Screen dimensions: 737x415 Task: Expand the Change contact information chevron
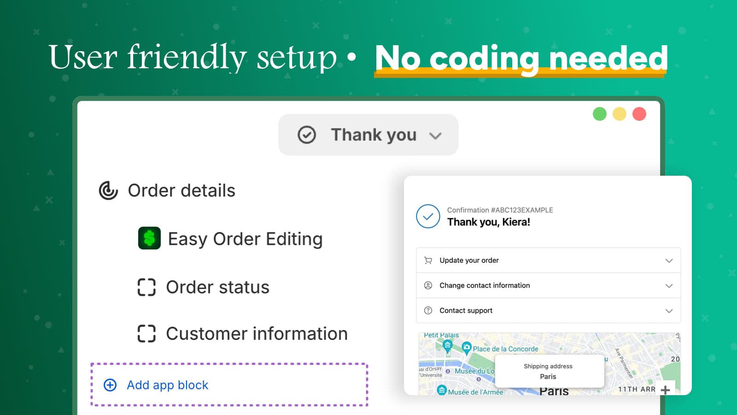(669, 285)
